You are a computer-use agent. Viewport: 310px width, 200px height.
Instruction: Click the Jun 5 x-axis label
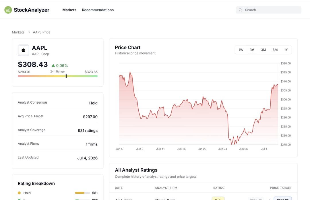[119, 149]
